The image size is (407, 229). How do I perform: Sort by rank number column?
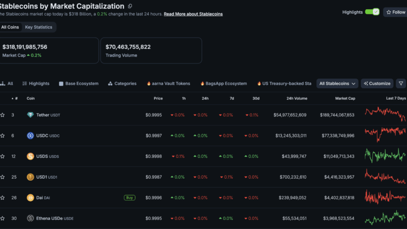pos(15,98)
